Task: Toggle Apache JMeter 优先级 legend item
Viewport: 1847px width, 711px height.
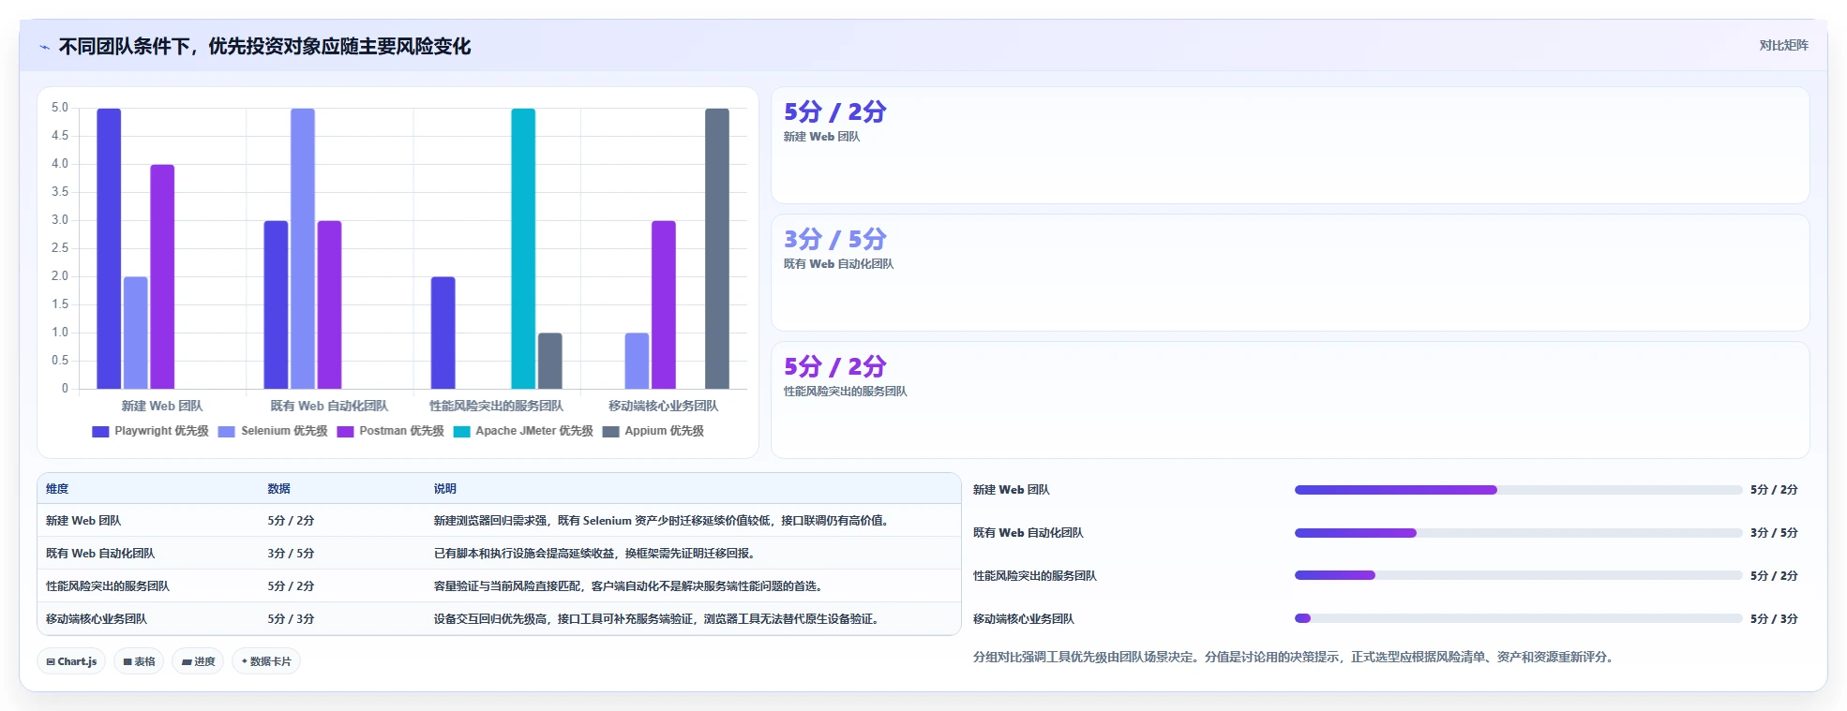Action: (523, 431)
